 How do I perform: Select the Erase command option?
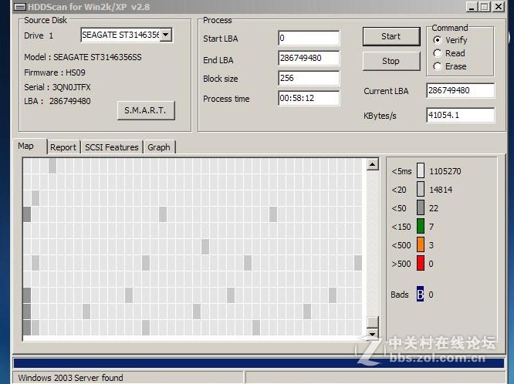[438, 66]
